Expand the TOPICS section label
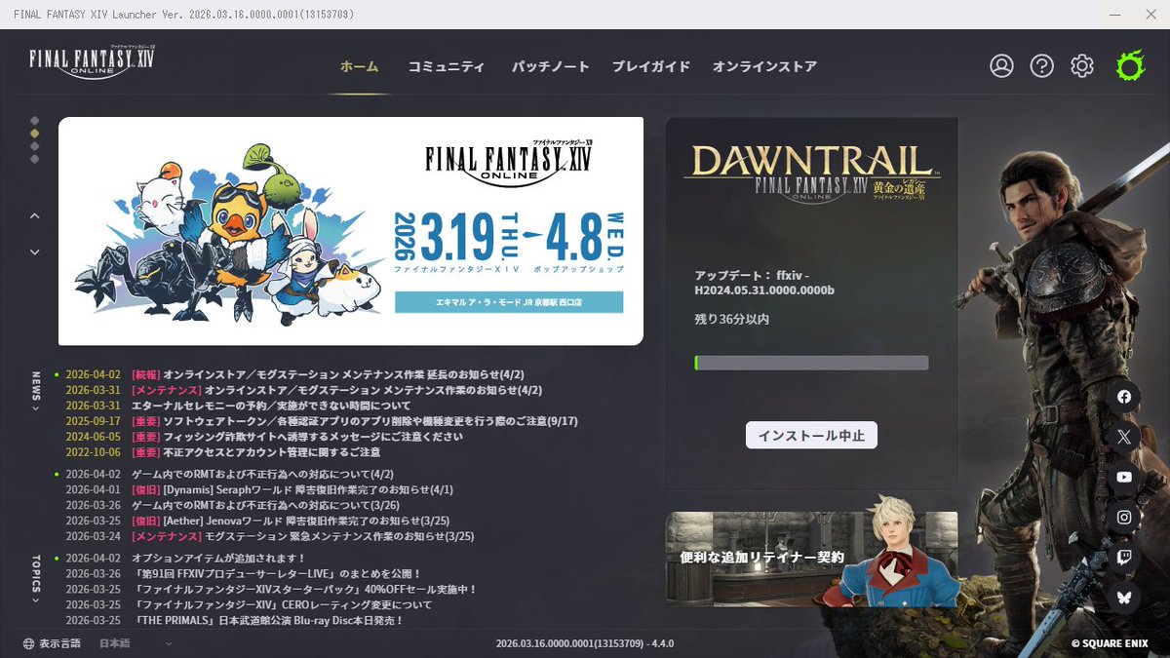The height and width of the screenshot is (658, 1170). tap(36, 579)
